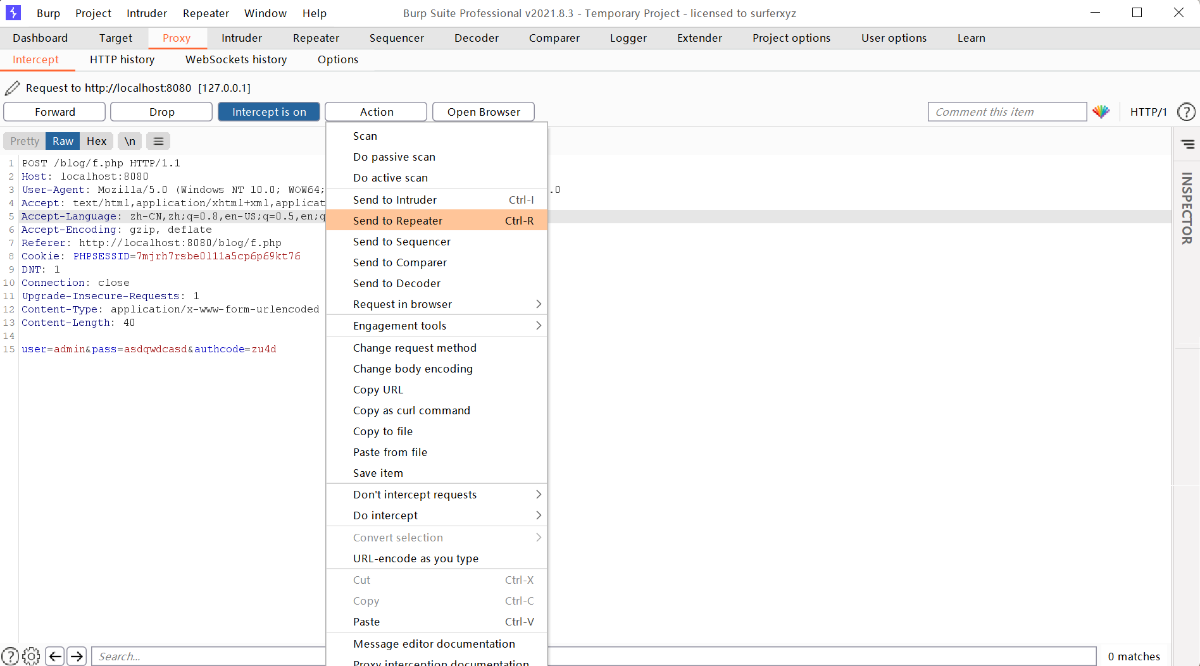Select Change body encoding
Screen dimensions: 1200x666
pyautogui.click(x=437, y=369)
